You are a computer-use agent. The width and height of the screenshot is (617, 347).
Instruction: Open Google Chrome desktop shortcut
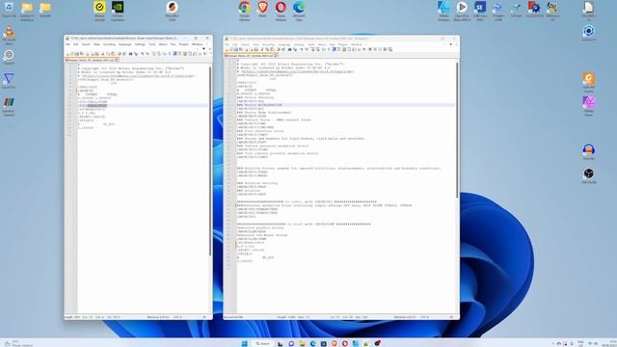244,8
